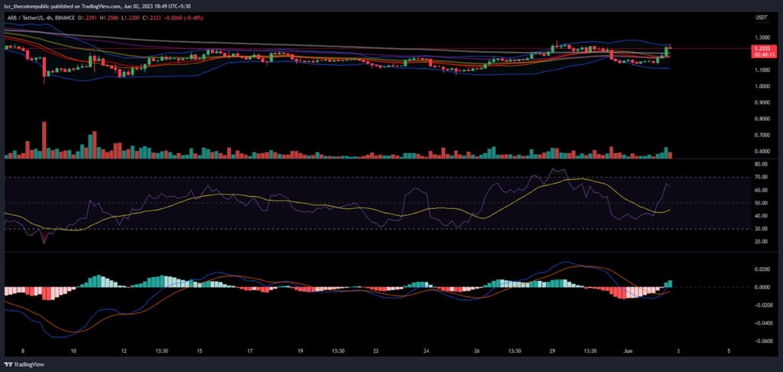The image size is (783, 372).
Task: Click the date label 12 on time axis
Action: (x=124, y=351)
